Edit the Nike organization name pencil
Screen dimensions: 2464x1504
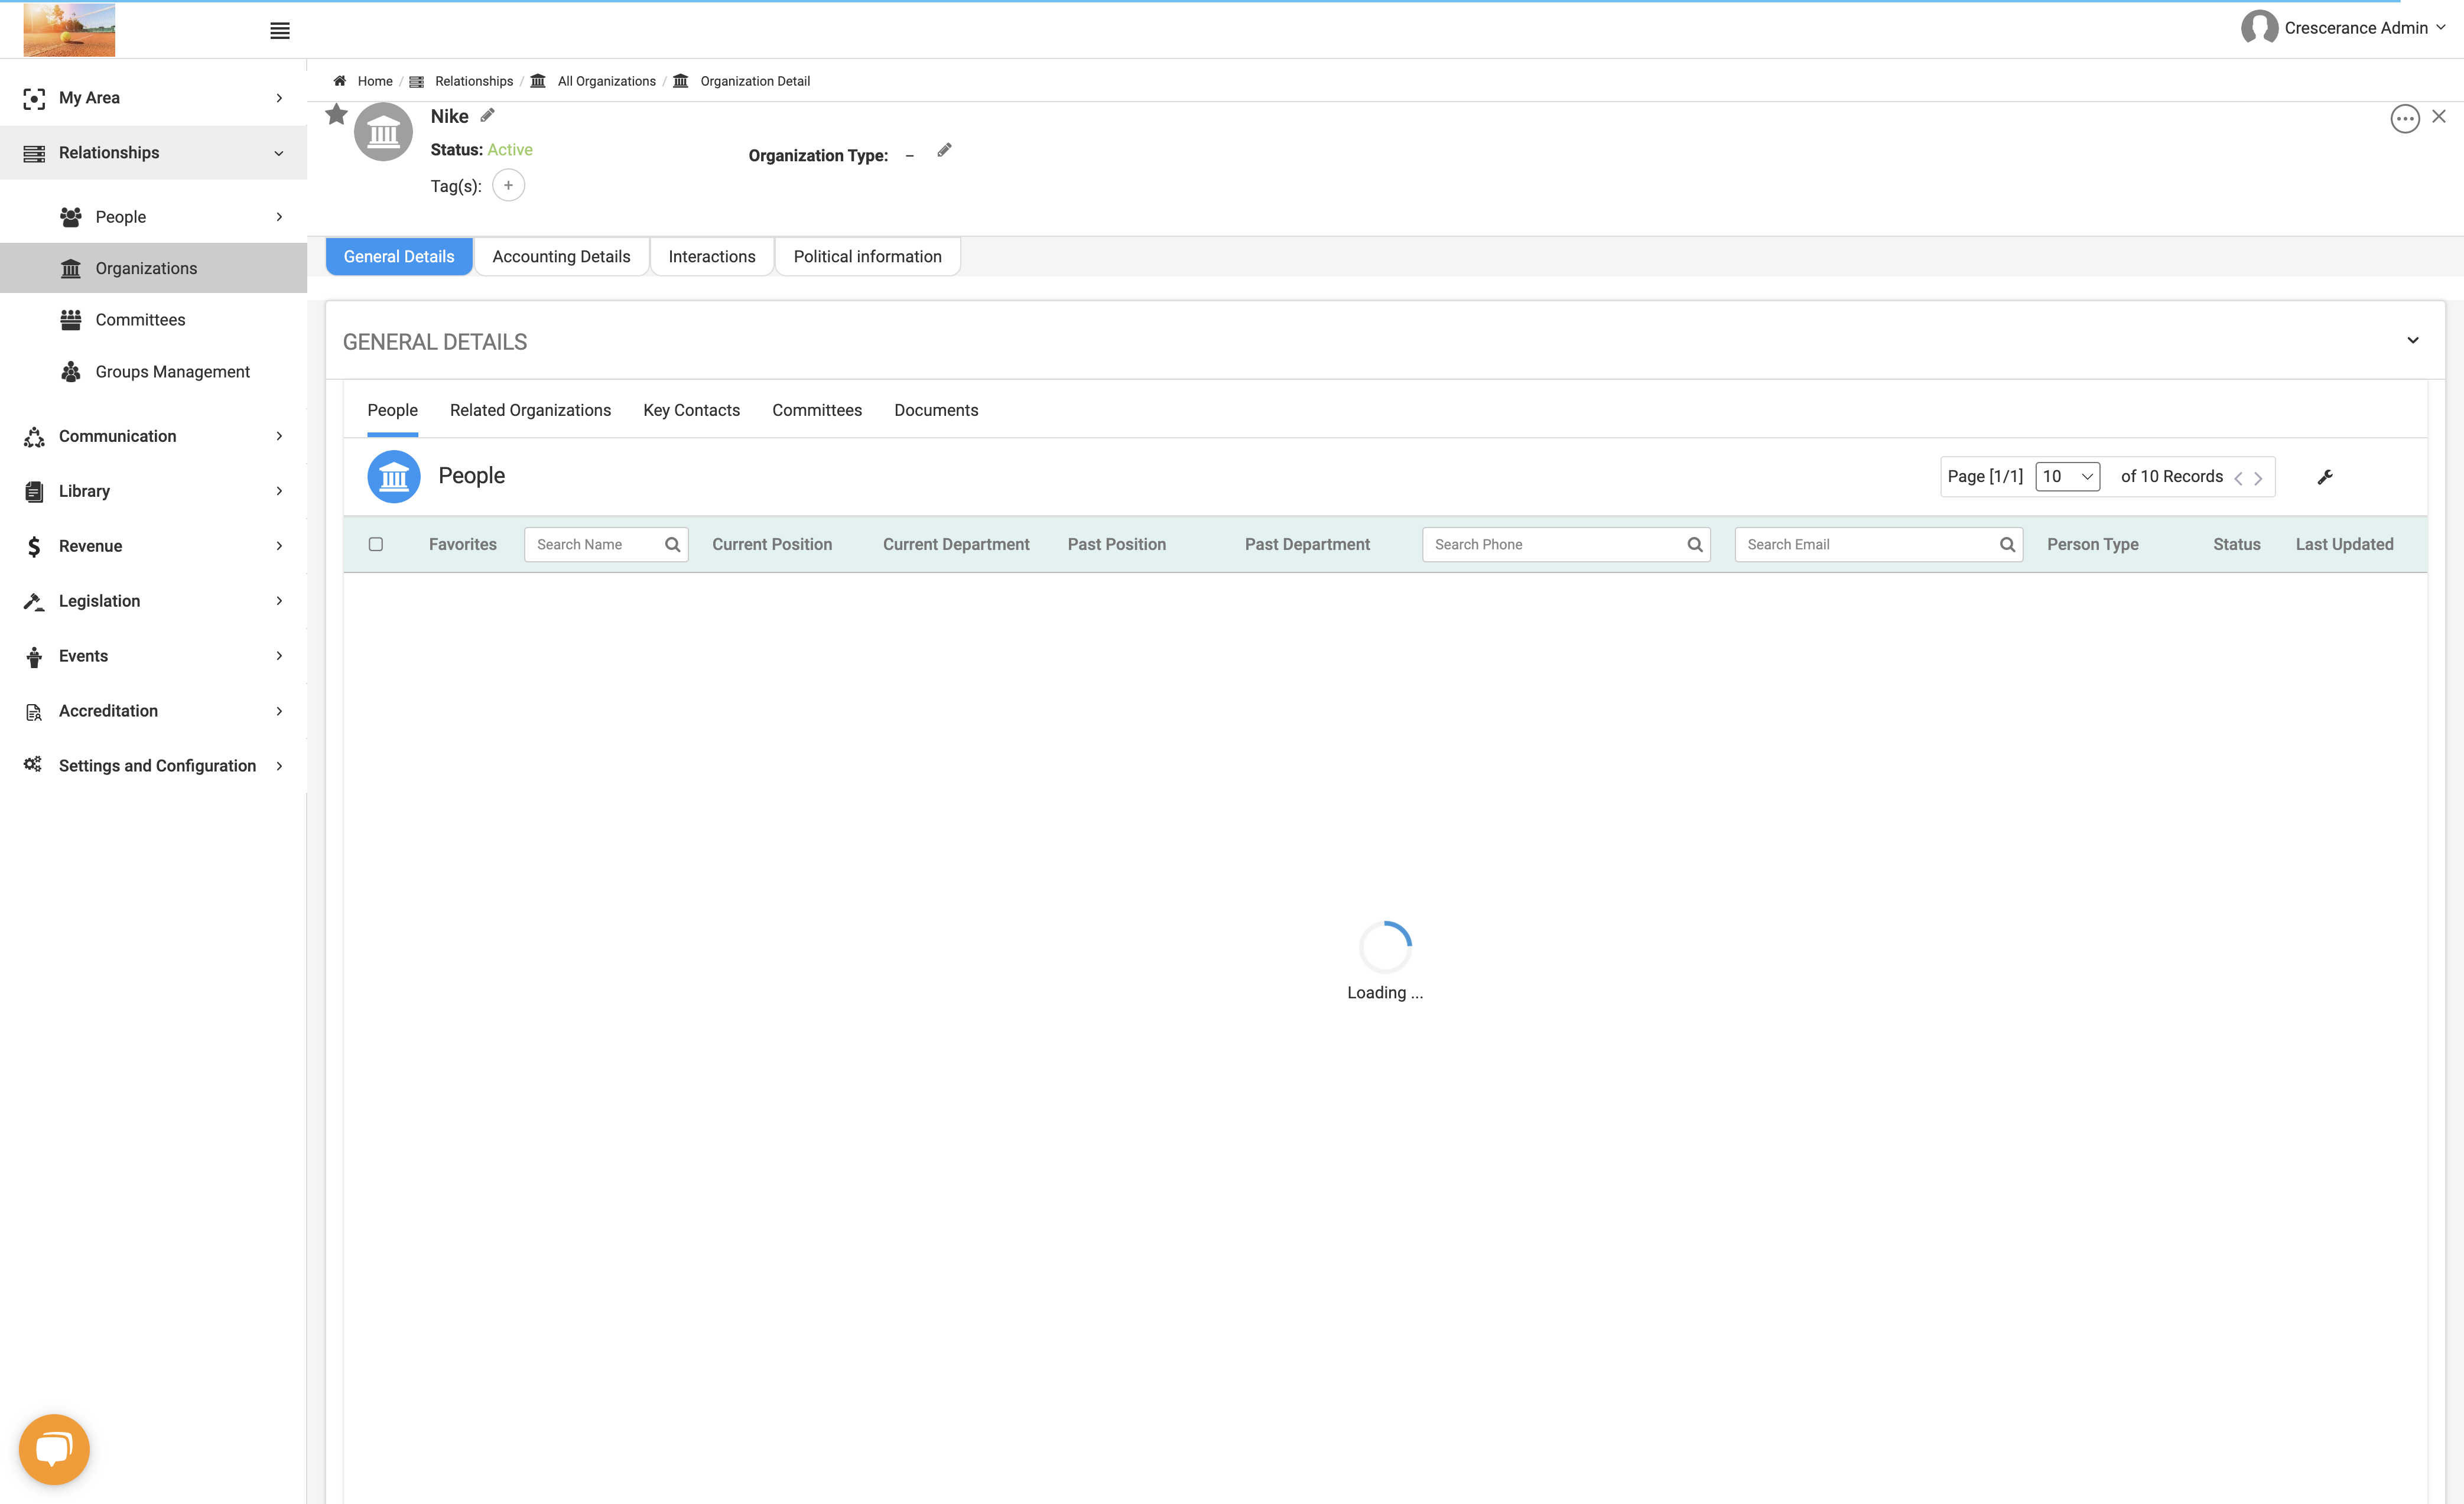pyautogui.click(x=487, y=115)
